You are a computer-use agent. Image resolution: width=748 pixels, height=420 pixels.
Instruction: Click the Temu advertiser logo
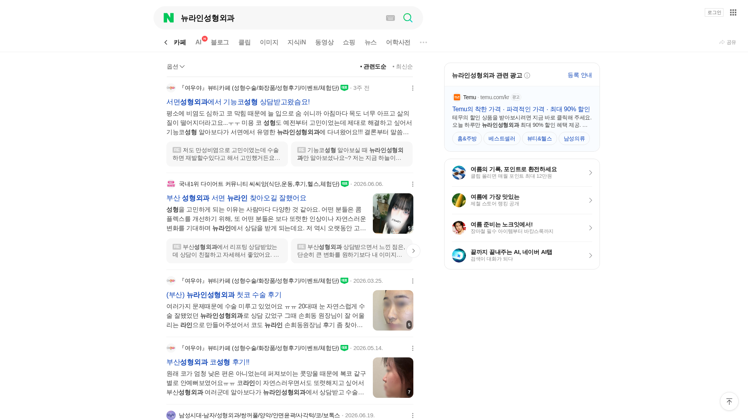tap(457, 97)
